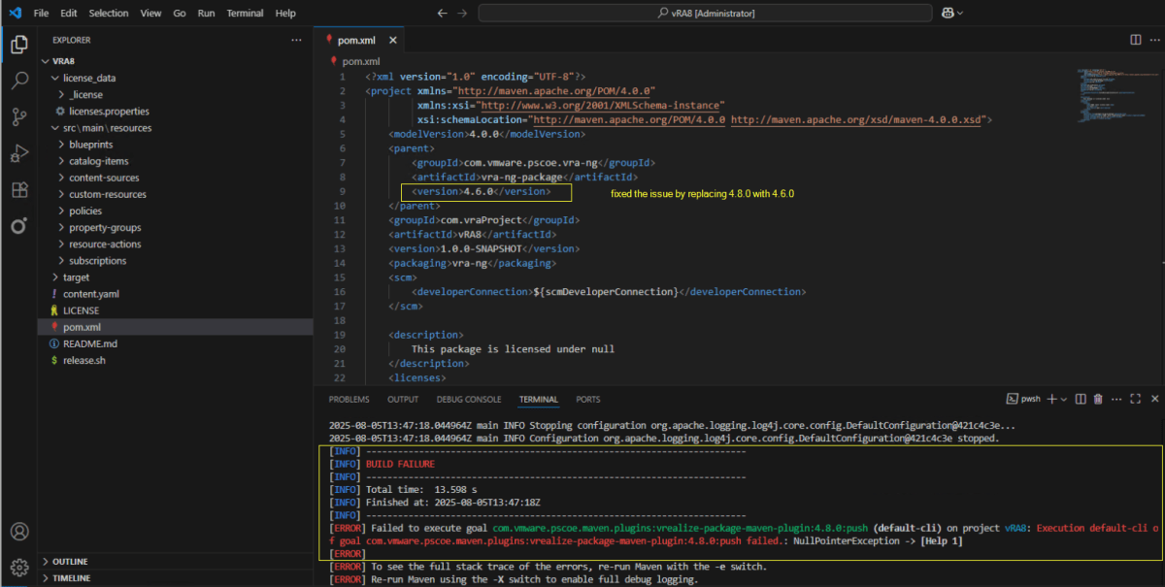Screen dimensions: 1165x587
Task: Close the pom.xml editor tab
Action: pos(393,40)
